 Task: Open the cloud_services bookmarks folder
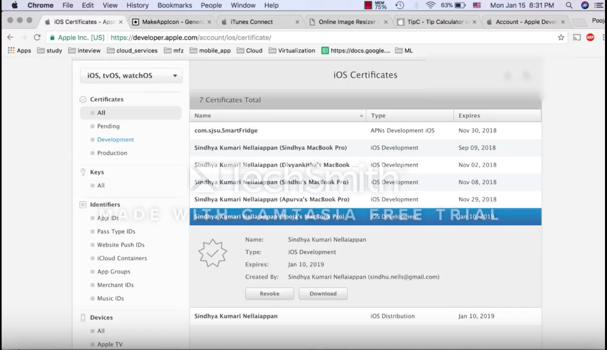point(132,51)
